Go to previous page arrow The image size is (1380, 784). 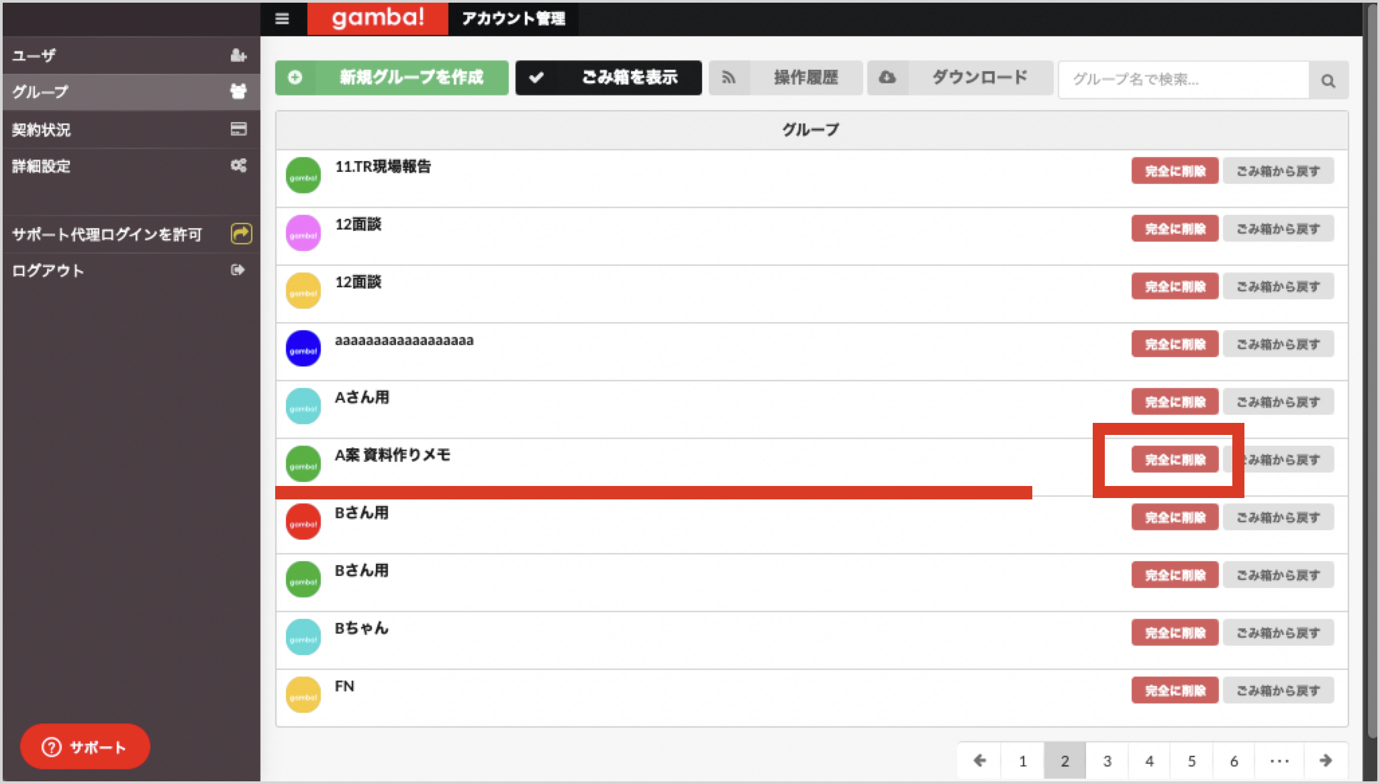coord(980,761)
